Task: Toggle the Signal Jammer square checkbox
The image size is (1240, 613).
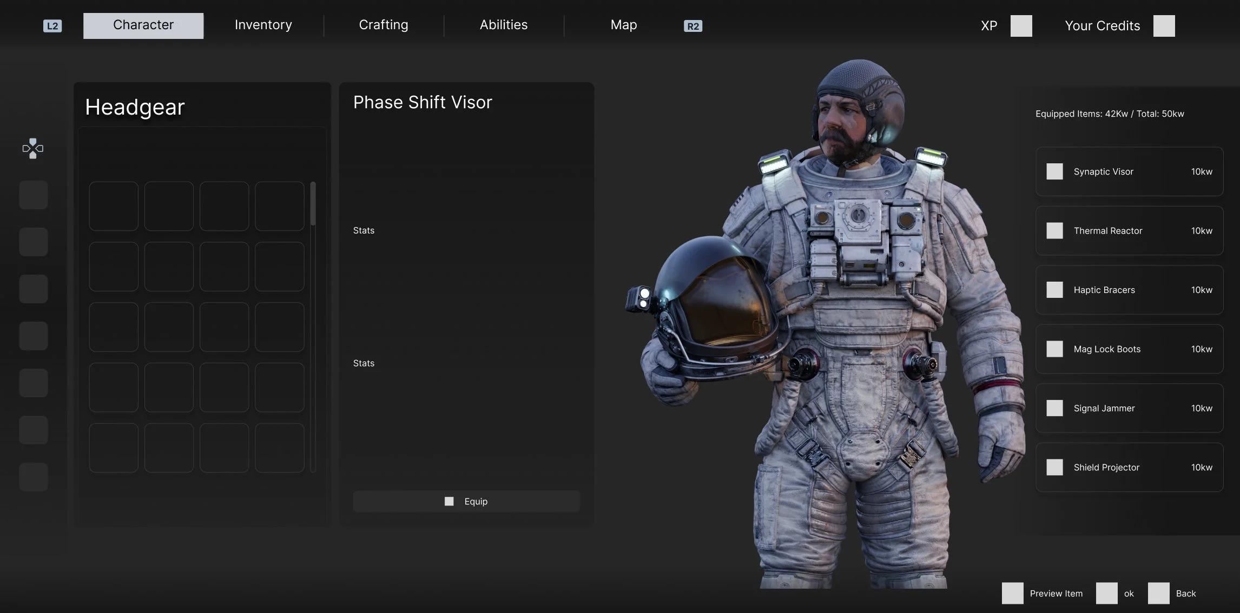Action: (1054, 408)
